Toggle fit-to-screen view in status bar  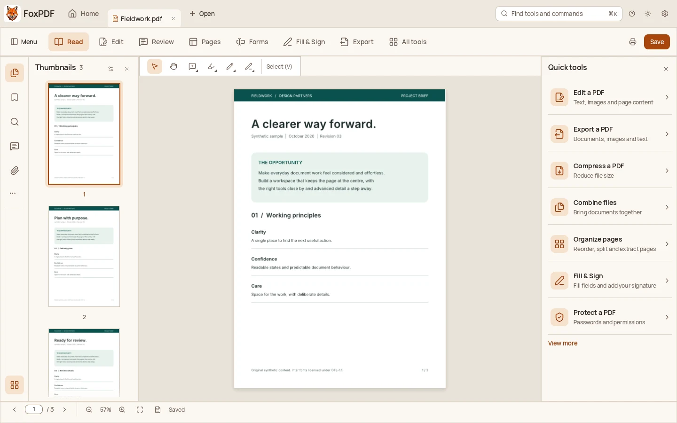tap(140, 410)
